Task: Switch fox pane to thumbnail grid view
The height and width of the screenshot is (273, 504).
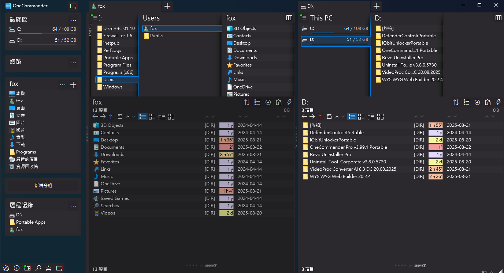Action: click(x=171, y=117)
